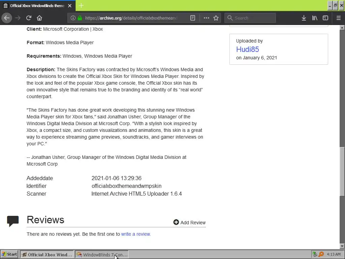Open the Windows Start menu
Image resolution: width=345 pixels, height=259 pixels.
pos(9,254)
